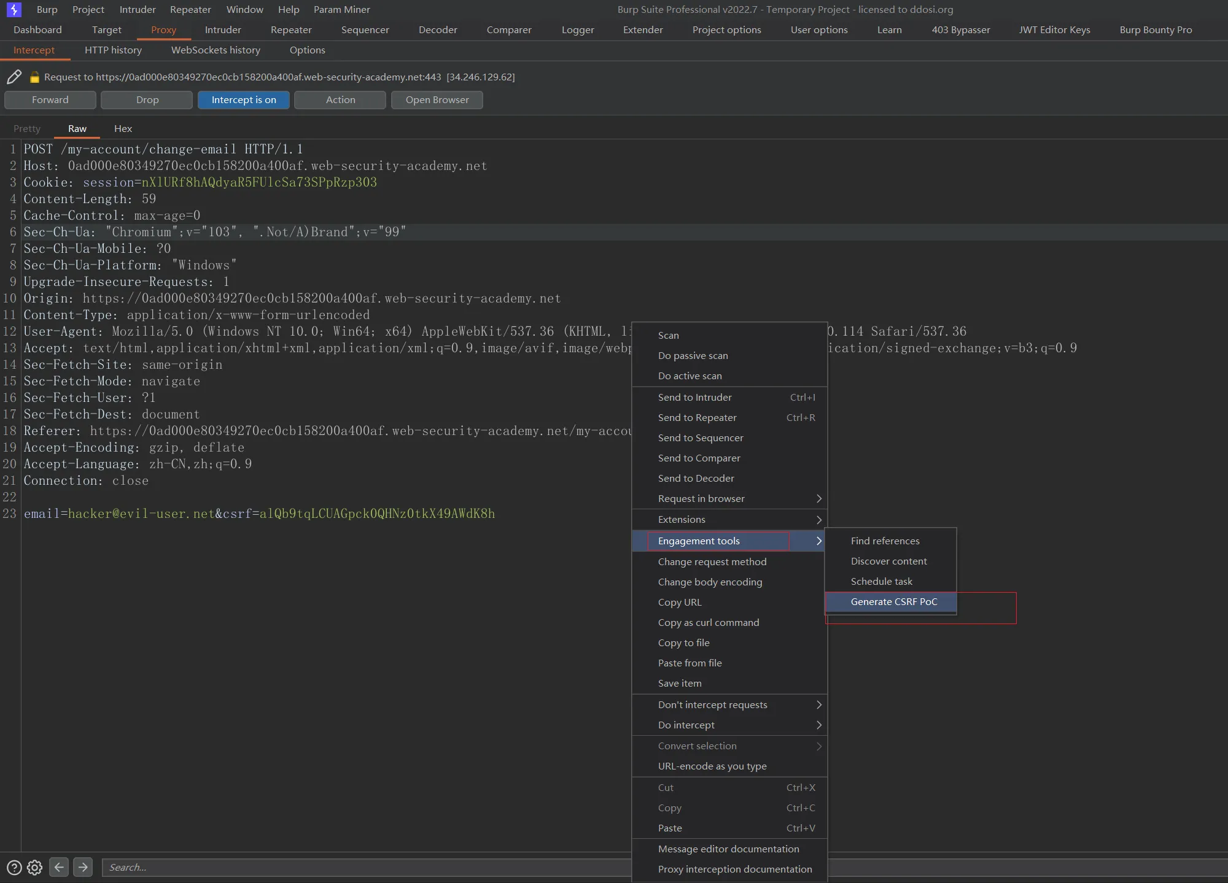Go to previous search match arrow
This screenshot has height=883, width=1228.
pyautogui.click(x=59, y=867)
